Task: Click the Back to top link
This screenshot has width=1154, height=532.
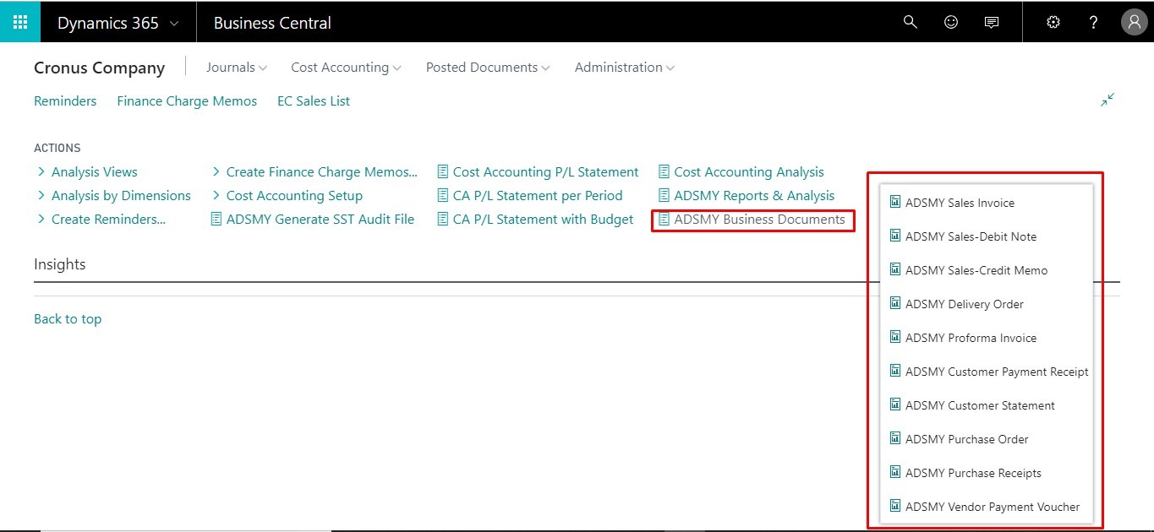Action: coord(68,319)
